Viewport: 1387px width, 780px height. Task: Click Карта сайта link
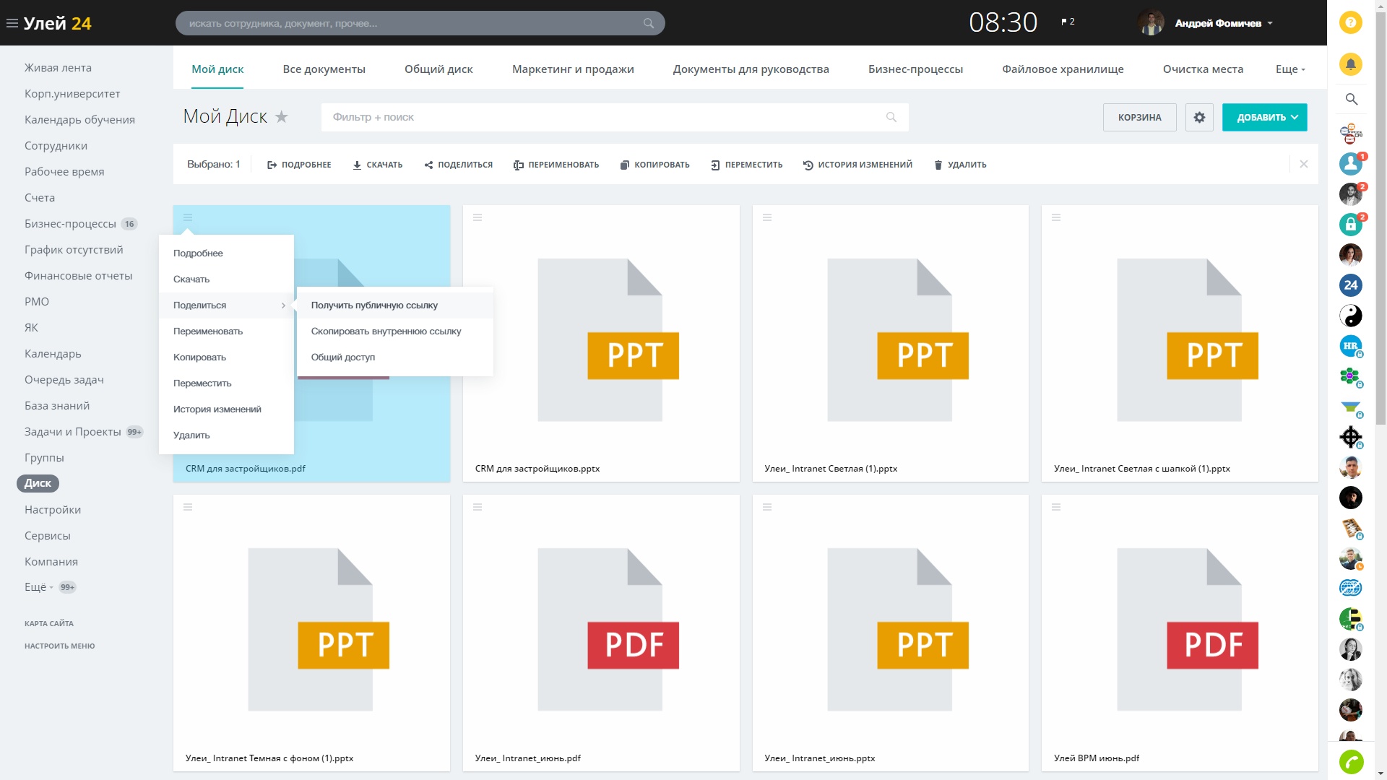pyautogui.click(x=49, y=623)
